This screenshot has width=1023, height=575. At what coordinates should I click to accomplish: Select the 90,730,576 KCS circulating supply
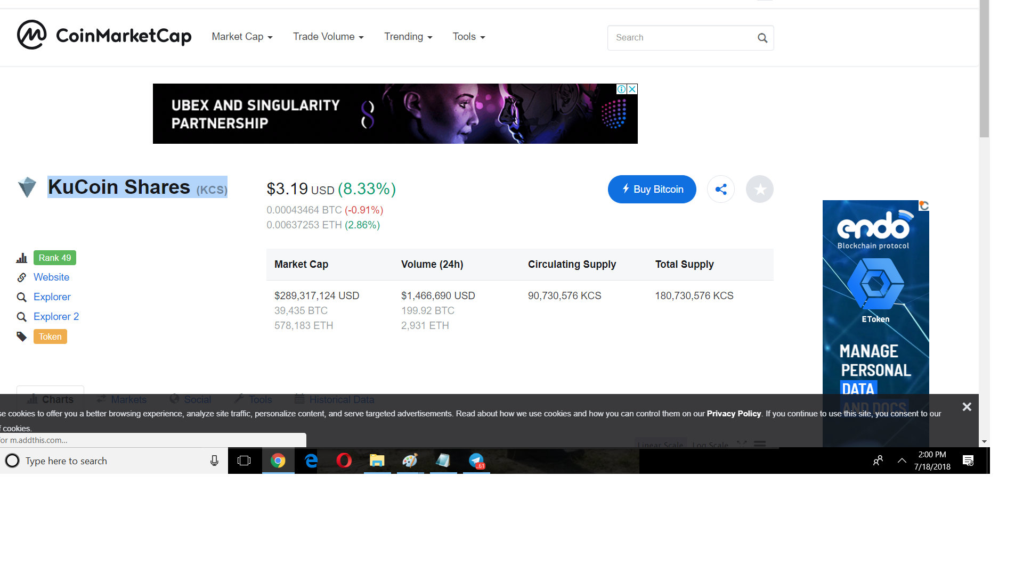point(564,295)
